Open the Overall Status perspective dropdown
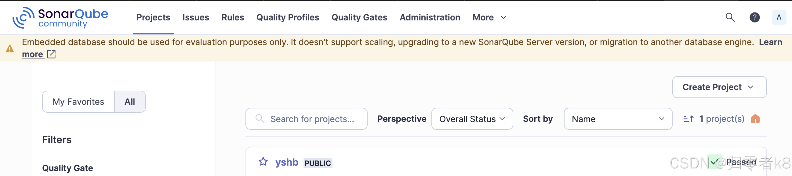Viewport: 792px width, 176px height. point(472,119)
